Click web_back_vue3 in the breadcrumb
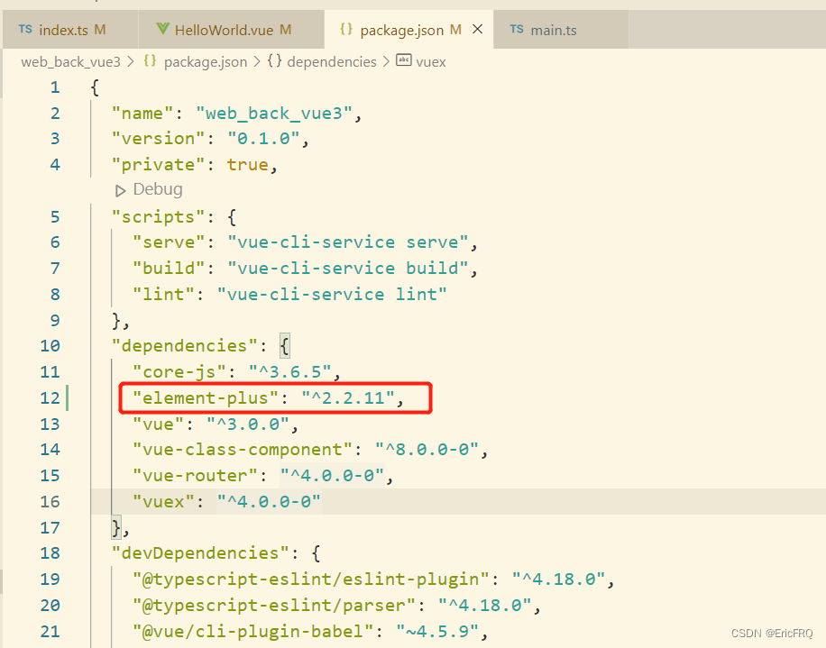Viewport: 826px width, 648px height. click(70, 62)
